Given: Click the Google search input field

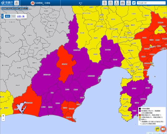Looking at the screenshot, I should click(151, 3).
